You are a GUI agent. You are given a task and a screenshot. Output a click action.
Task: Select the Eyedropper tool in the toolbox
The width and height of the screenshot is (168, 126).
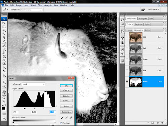4,94
